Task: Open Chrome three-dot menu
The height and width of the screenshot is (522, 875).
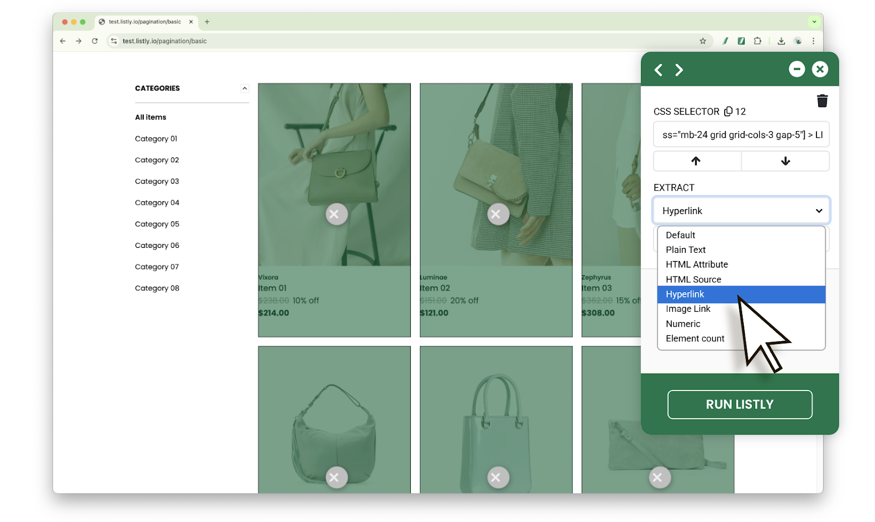Action: point(813,41)
